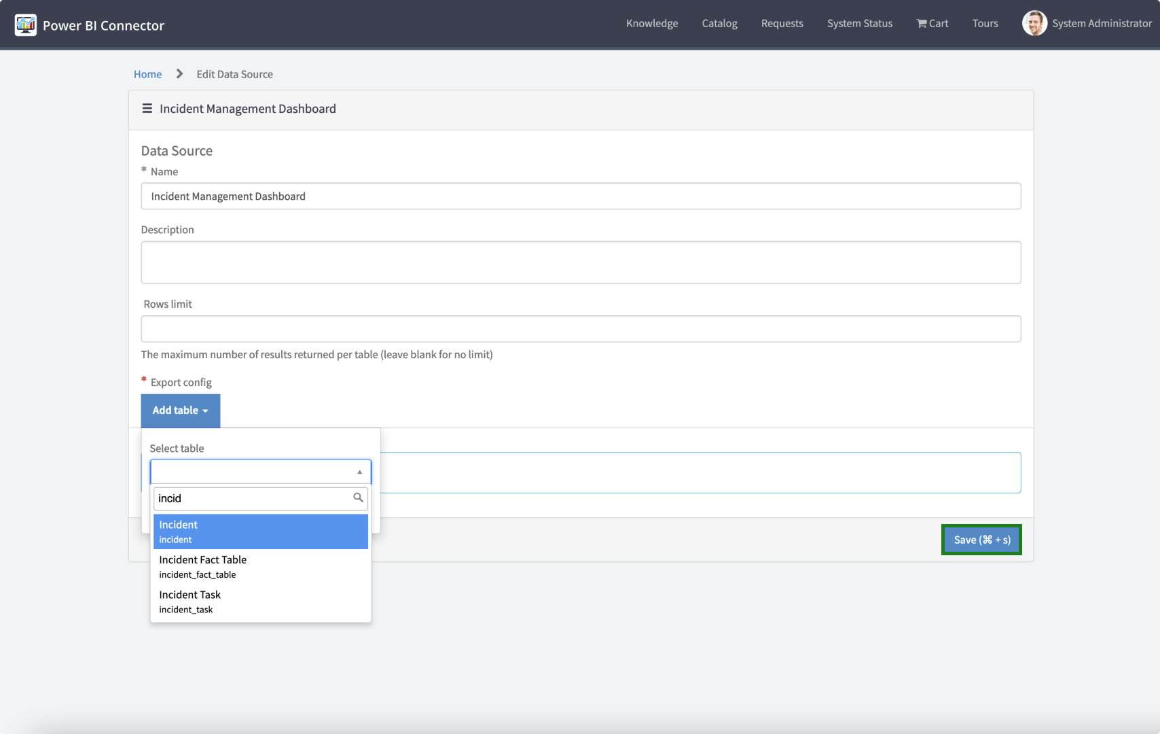The image size is (1160, 734).
Task: Open the System Administrator avatar icon
Action: click(1034, 23)
